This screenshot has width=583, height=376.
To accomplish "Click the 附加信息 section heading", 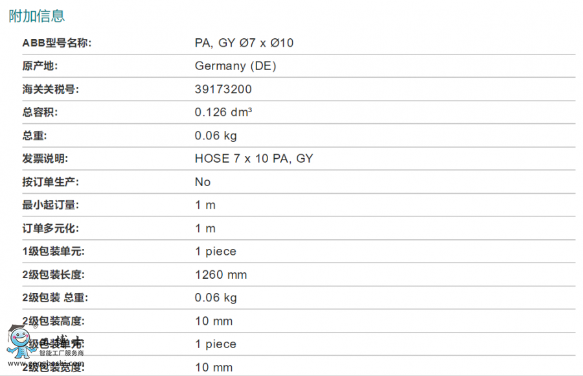I will [x=37, y=16].
